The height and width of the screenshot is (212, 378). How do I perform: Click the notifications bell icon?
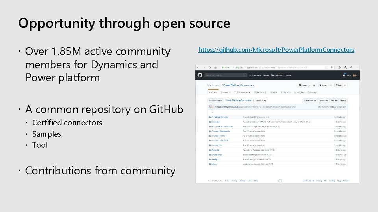click(x=344, y=75)
